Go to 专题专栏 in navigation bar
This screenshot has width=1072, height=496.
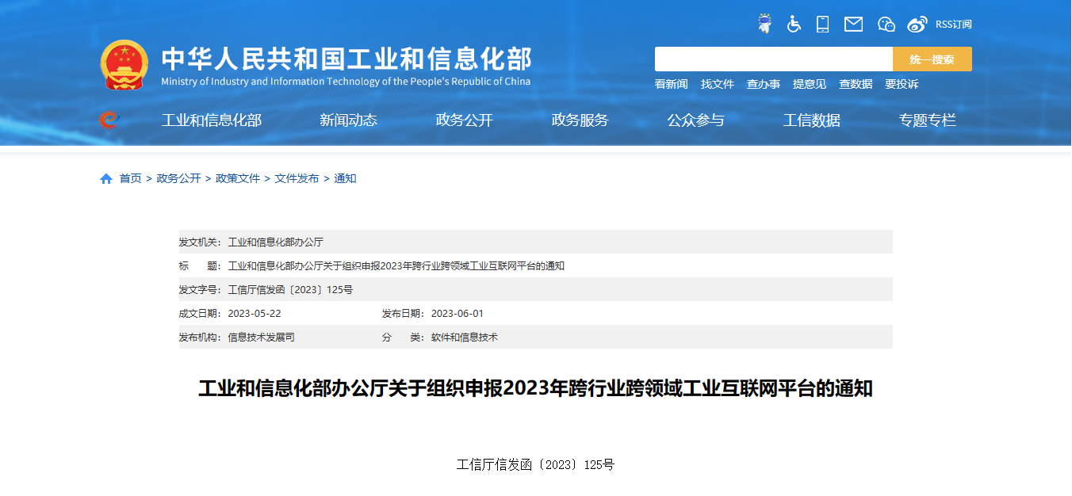pyautogui.click(x=927, y=120)
